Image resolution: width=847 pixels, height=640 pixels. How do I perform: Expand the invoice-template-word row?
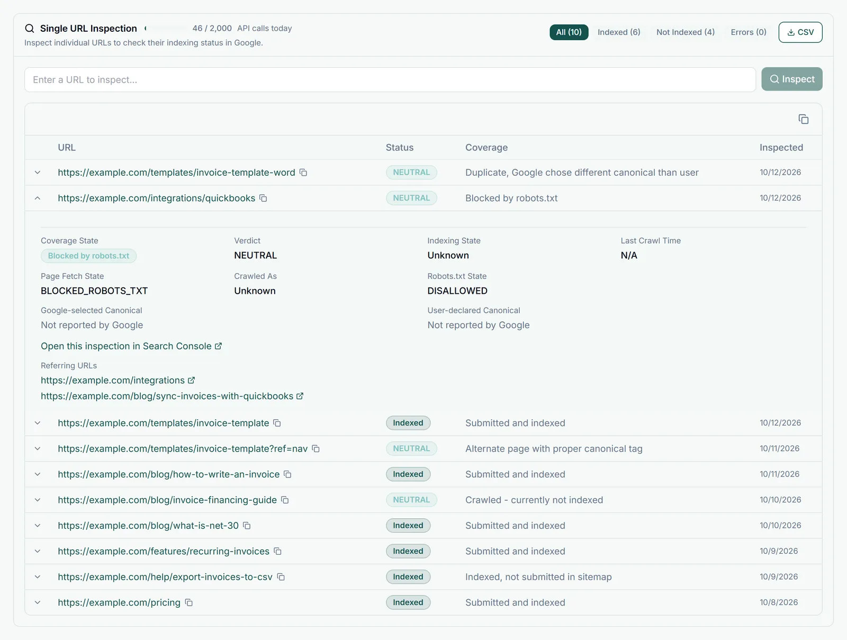coord(38,173)
